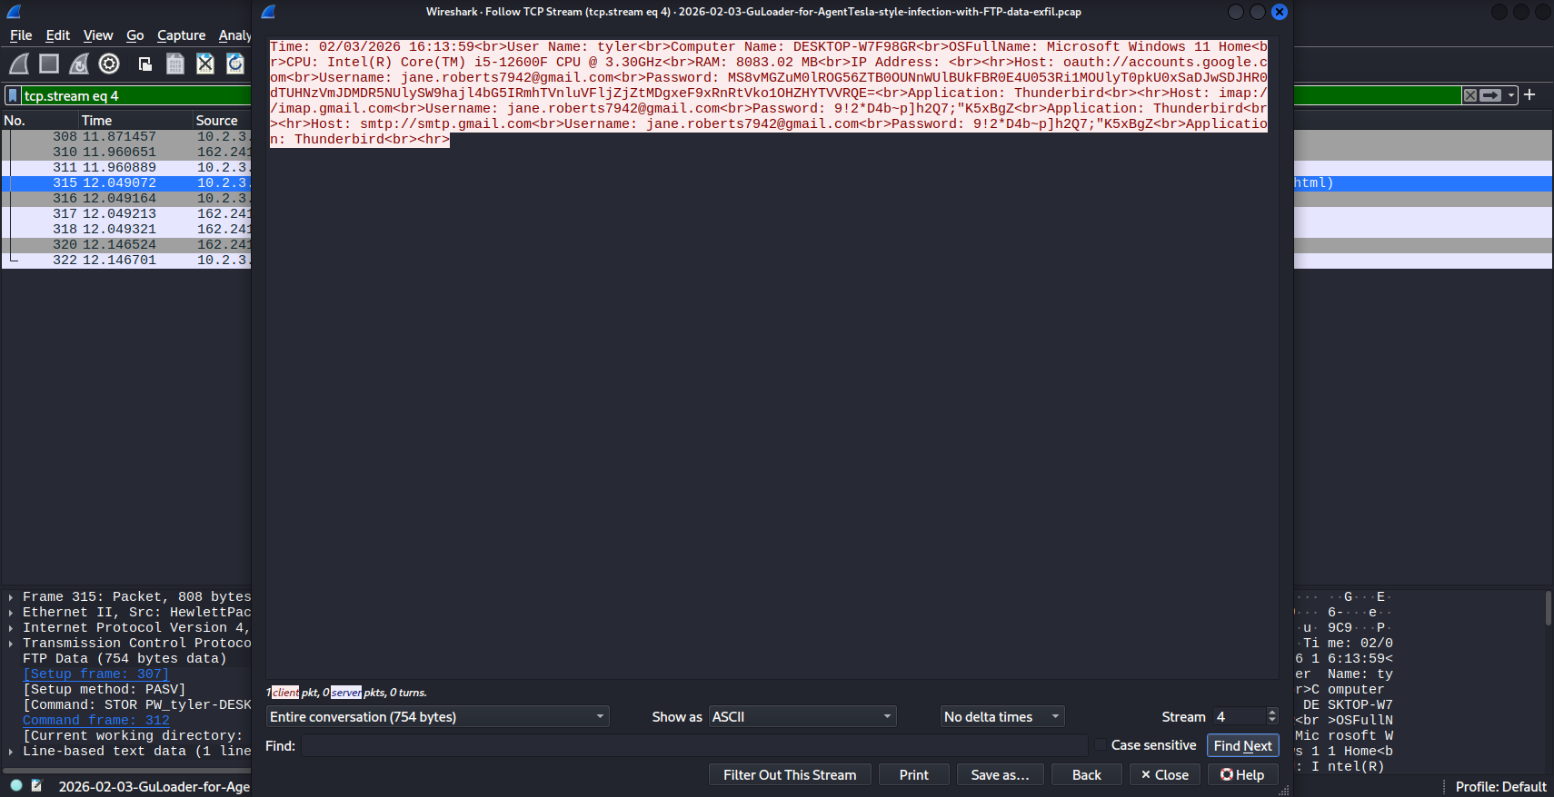Image resolution: width=1554 pixels, height=797 pixels.
Task: Open display filter bookmark menu
Action: (x=13, y=95)
